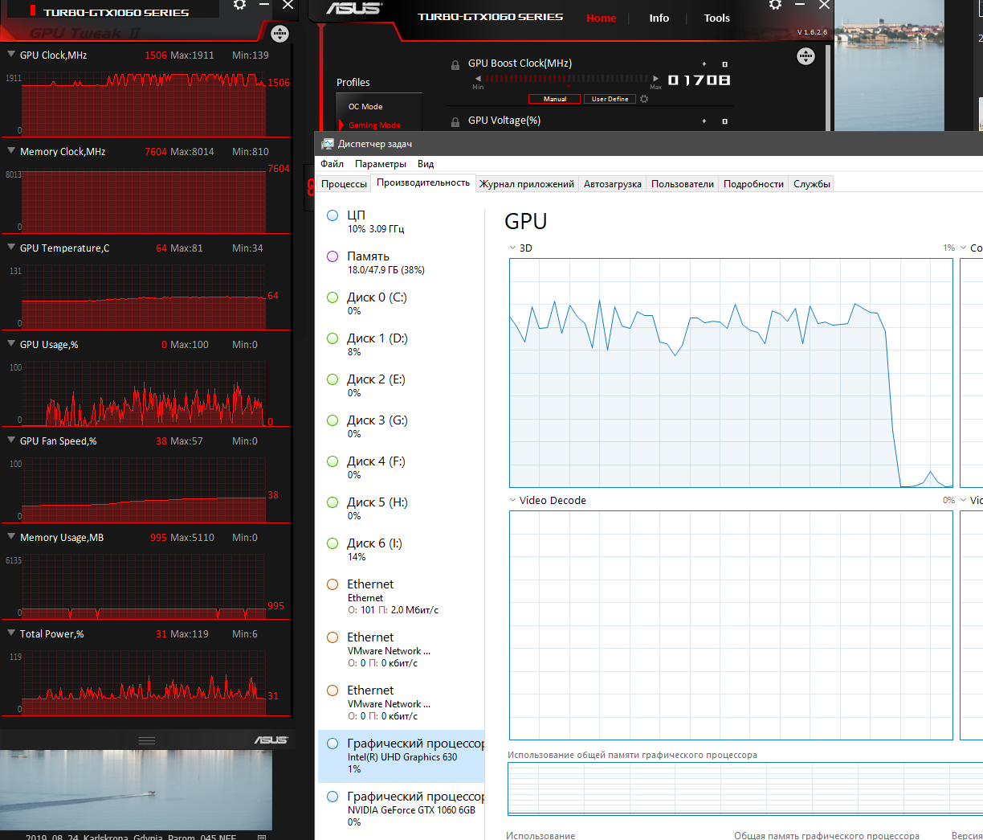Switch to the Процессы tab
Screen dimensions: 983x840
(x=344, y=184)
